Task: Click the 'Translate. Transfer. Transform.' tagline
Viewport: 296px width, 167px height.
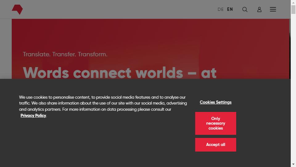Action: (x=65, y=54)
